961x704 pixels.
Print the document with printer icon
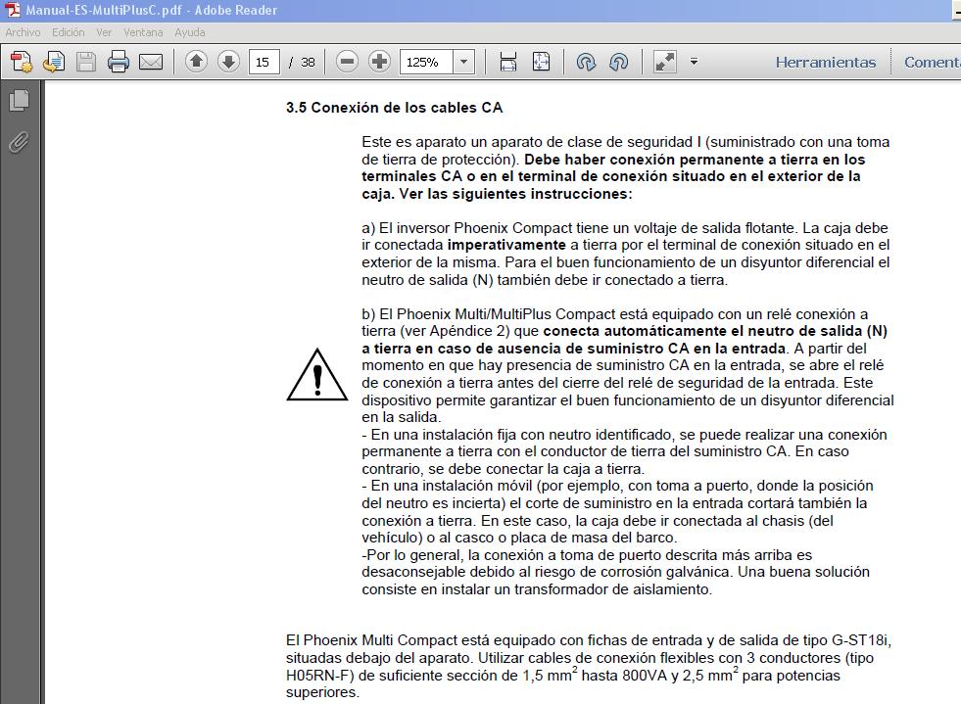pyautogui.click(x=119, y=62)
